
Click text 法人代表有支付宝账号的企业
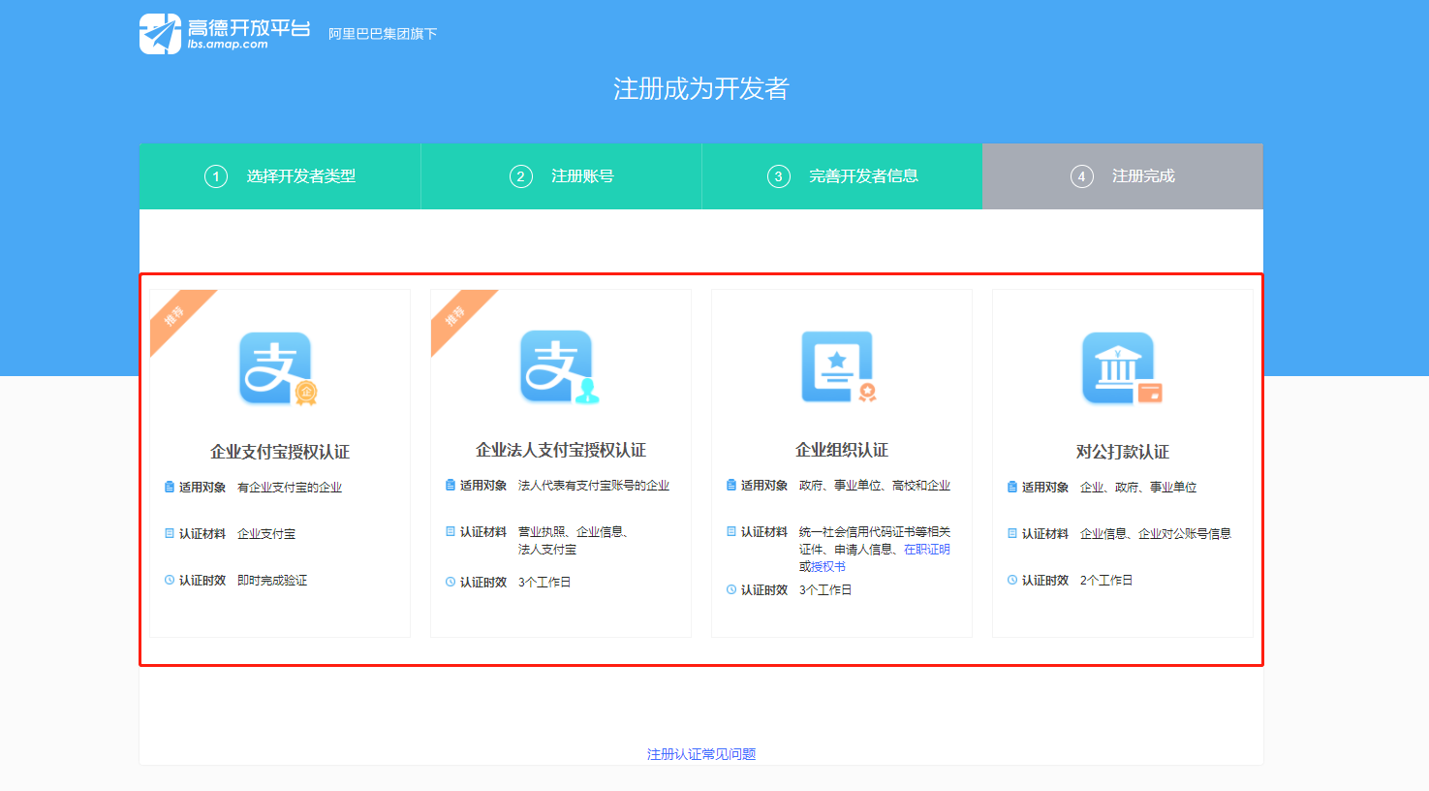(594, 486)
